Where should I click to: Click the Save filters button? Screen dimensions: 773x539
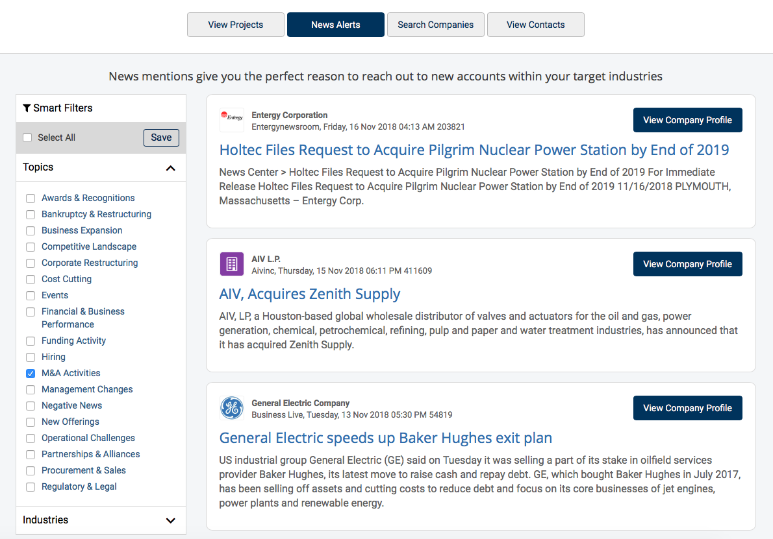coord(161,138)
